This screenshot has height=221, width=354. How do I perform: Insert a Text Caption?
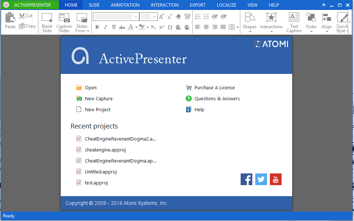click(x=294, y=23)
